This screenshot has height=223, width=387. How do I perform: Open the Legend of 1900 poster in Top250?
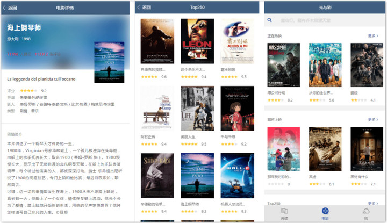click(x=197, y=175)
